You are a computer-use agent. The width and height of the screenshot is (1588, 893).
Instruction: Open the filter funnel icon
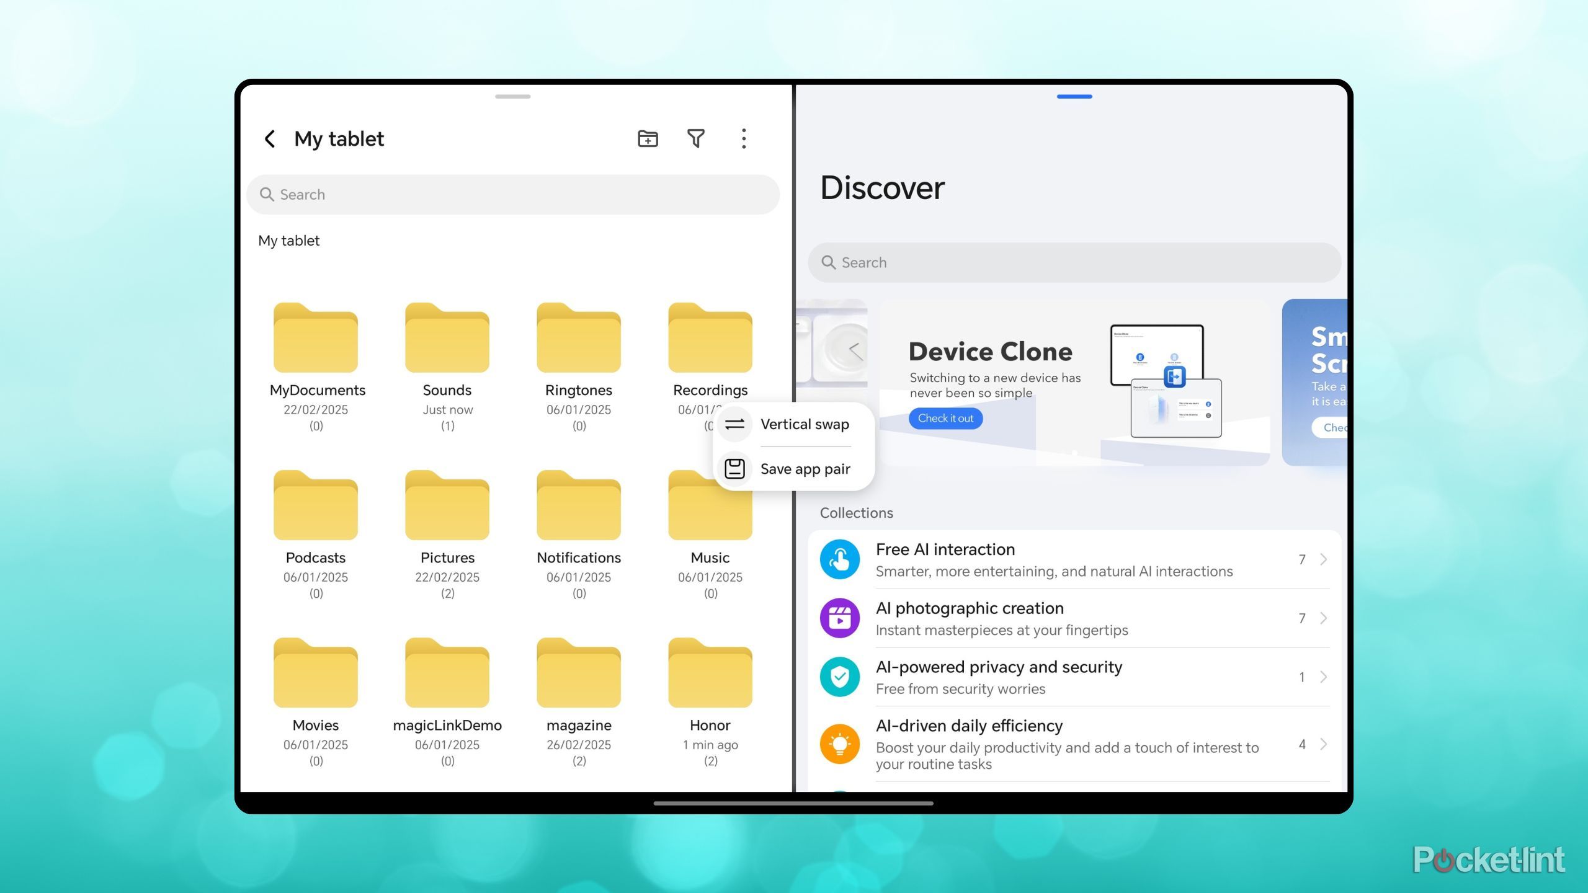695,138
